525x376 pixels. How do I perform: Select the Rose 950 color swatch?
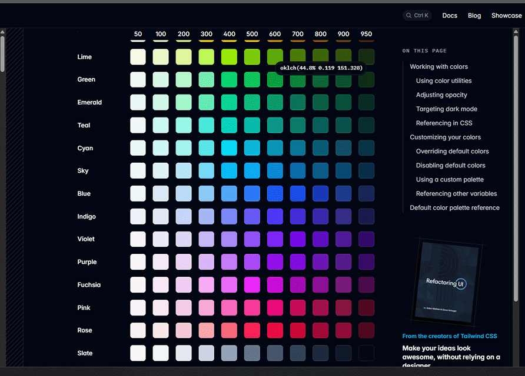(x=366, y=330)
